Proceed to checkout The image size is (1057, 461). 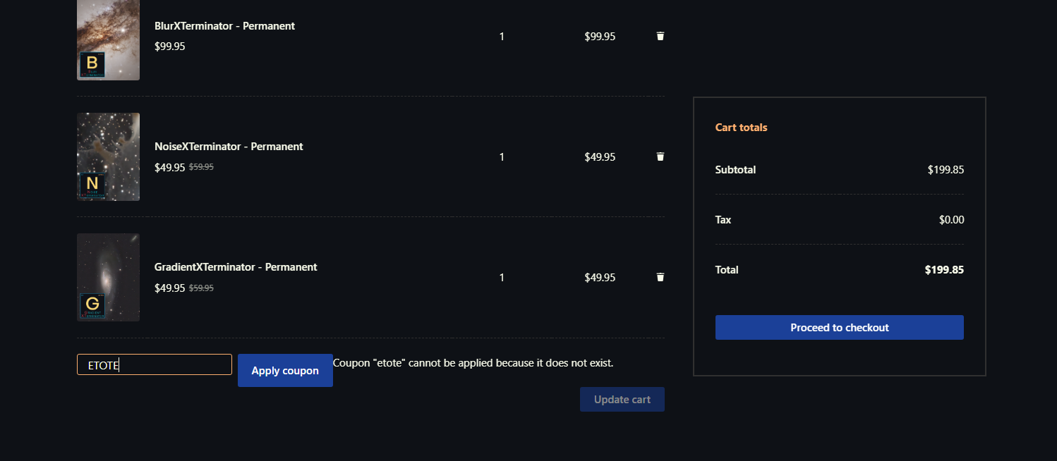click(840, 327)
